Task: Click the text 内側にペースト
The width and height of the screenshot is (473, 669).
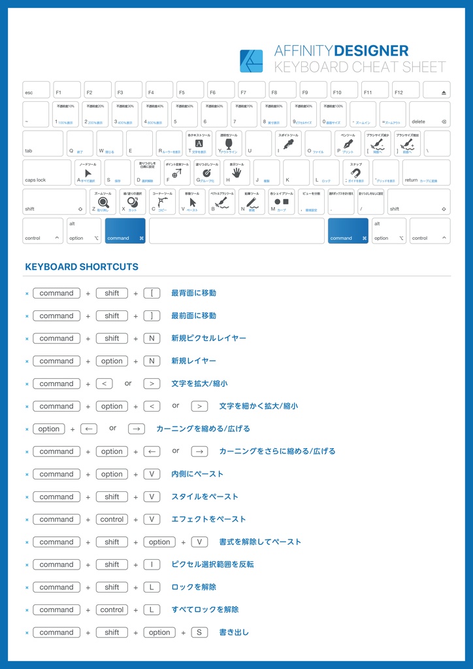Action: click(x=197, y=474)
